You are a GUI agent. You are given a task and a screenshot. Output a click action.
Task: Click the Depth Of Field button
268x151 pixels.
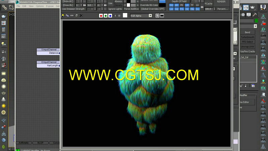pos(179,1)
